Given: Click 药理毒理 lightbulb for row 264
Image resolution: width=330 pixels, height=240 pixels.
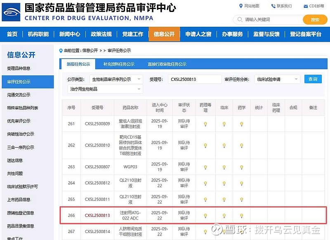Looking at the screenshot, I should 205,183.
